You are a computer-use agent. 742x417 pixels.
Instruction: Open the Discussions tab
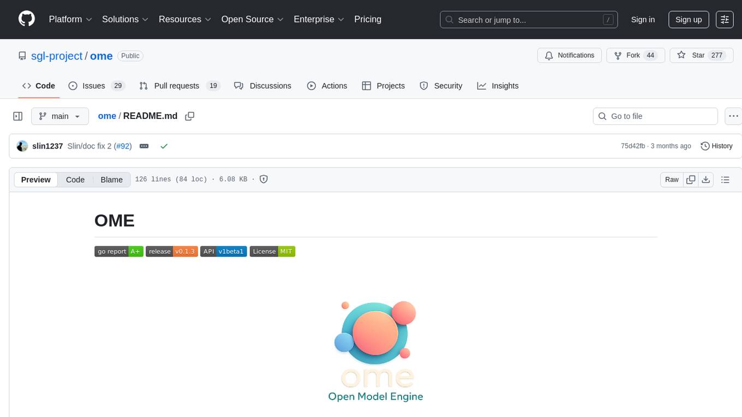262,86
